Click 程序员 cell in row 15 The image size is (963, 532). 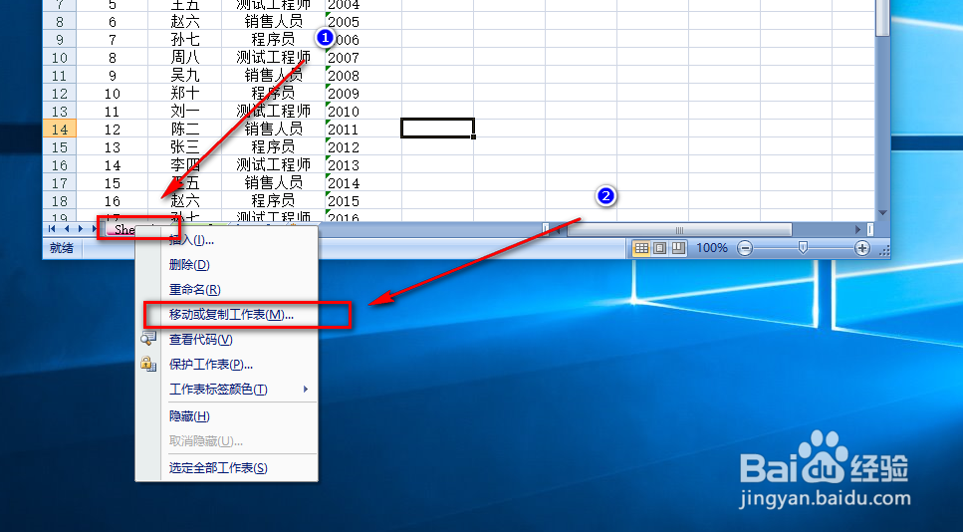pyautogui.click(x=273, y=147)
